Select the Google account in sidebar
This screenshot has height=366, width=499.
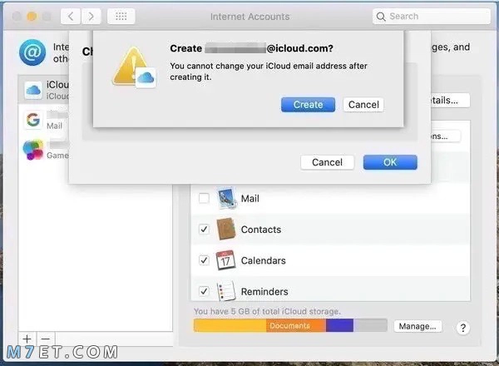[43, 121]
